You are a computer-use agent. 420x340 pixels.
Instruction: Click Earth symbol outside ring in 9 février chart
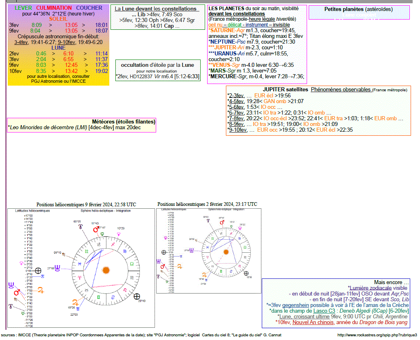[137, 296]
